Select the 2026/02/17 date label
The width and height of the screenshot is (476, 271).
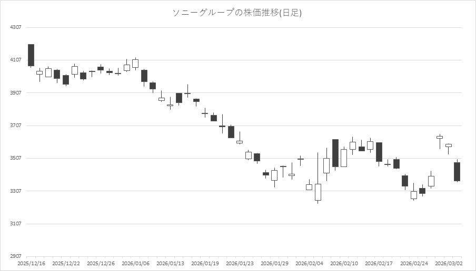click(379, 263)
